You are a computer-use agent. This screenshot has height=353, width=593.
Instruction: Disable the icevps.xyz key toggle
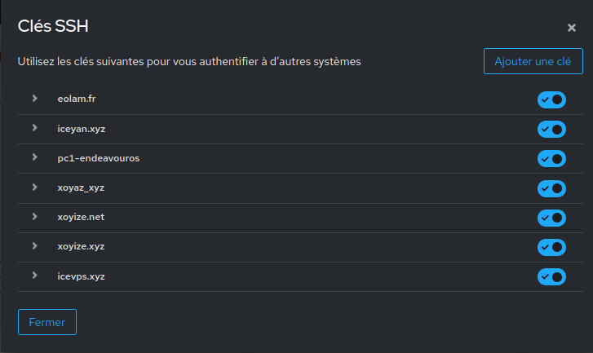pyautogui.click(x=551, y=276)
